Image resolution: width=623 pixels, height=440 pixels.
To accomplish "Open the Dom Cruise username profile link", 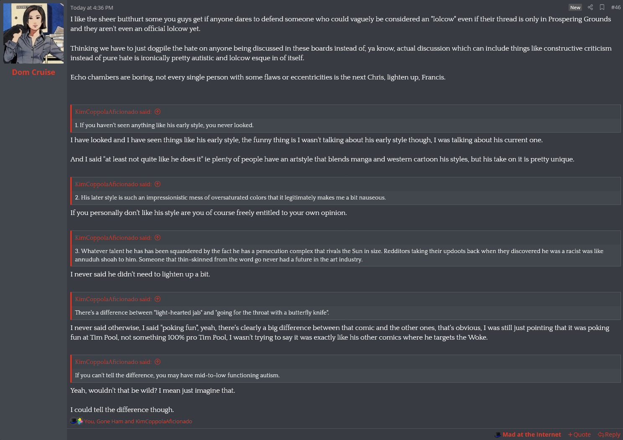I will [x=33, y=72].
